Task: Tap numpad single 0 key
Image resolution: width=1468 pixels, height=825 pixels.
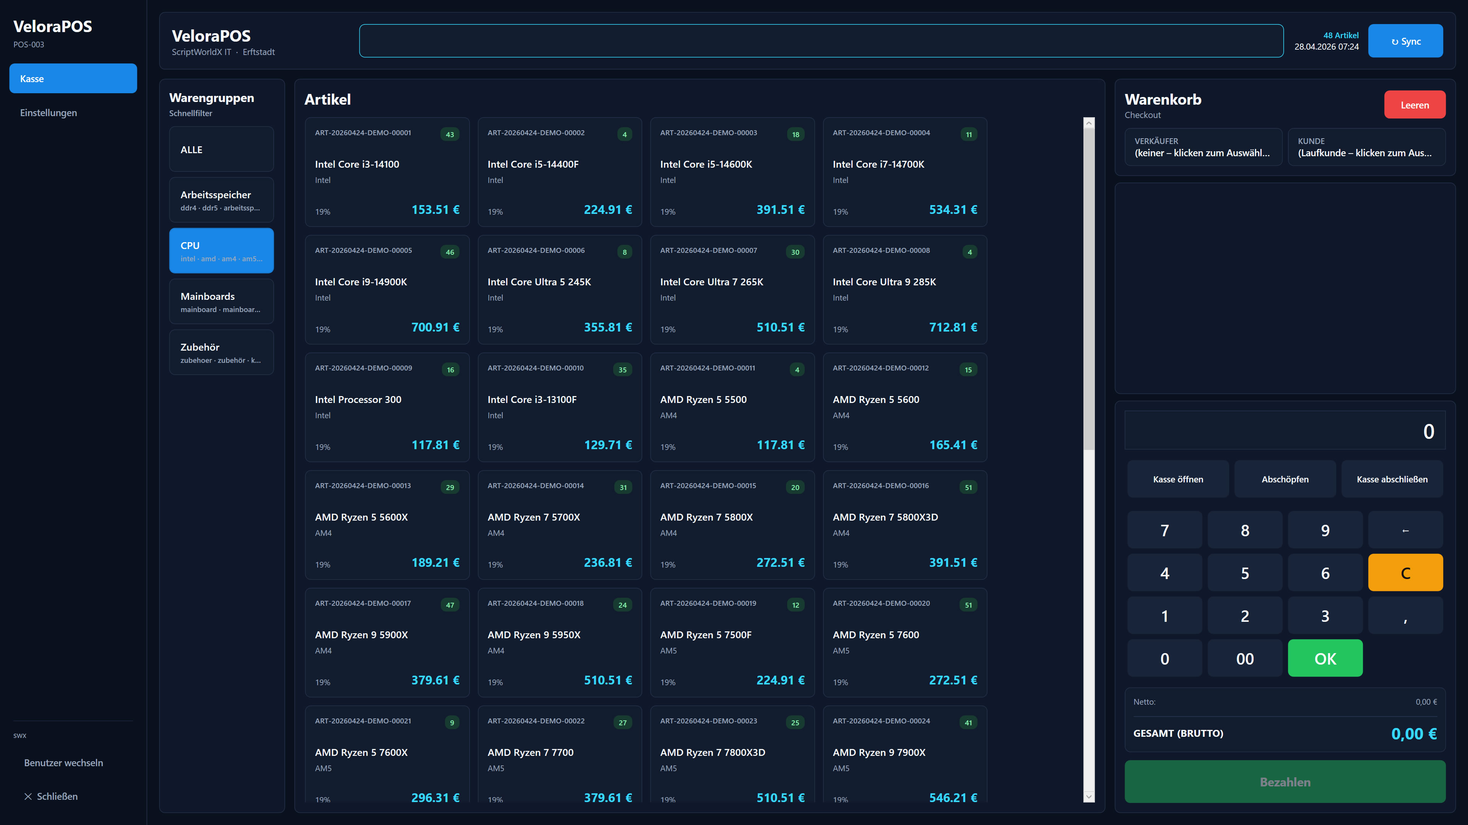Action: (1165, 658)
